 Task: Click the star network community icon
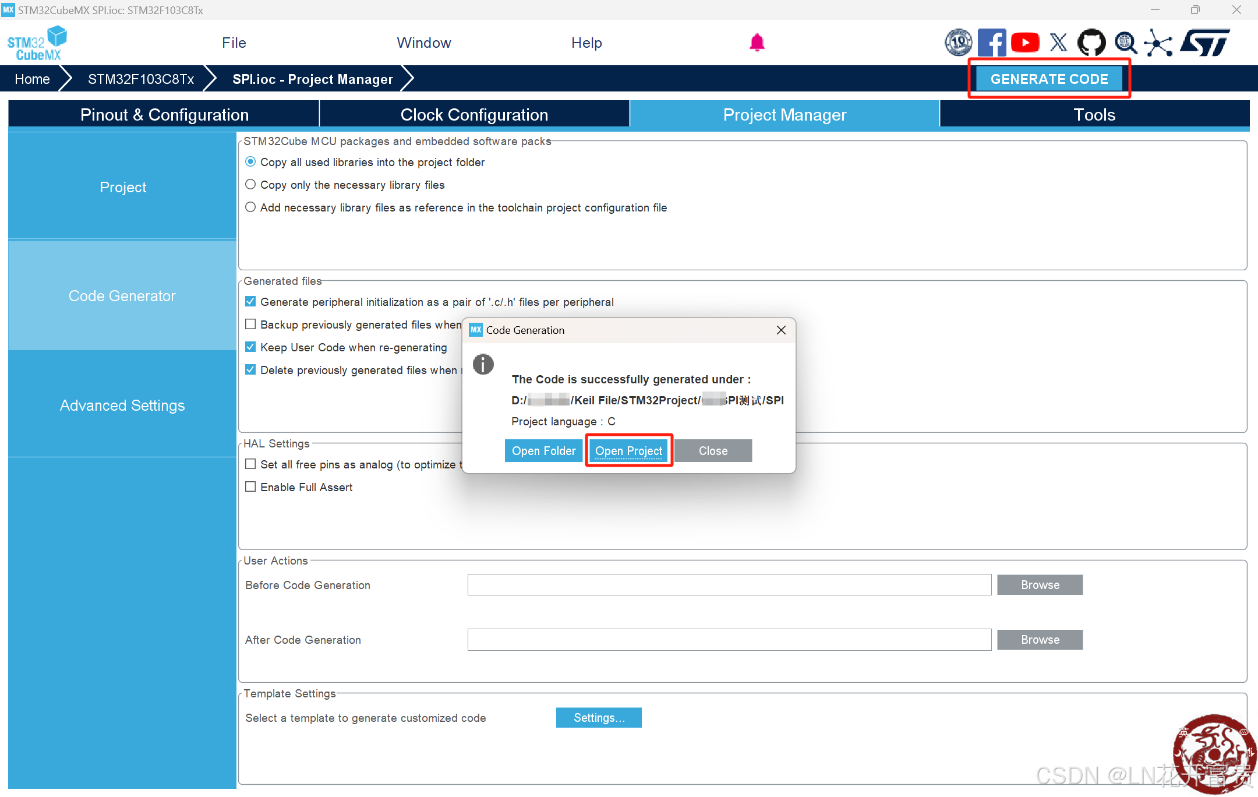point(1158,43)
